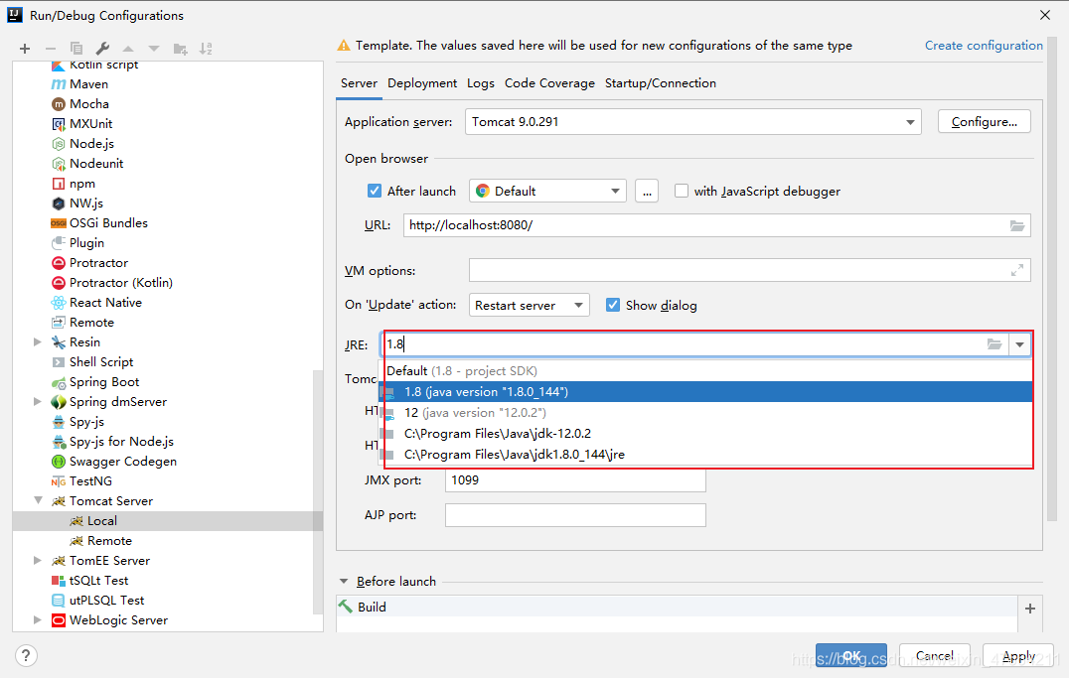Image resolution: width=1069 pixels, height=678 pixels.
Task: Click the VM options expand icon
Action: pyautogui.click(x=1016, y=271)
